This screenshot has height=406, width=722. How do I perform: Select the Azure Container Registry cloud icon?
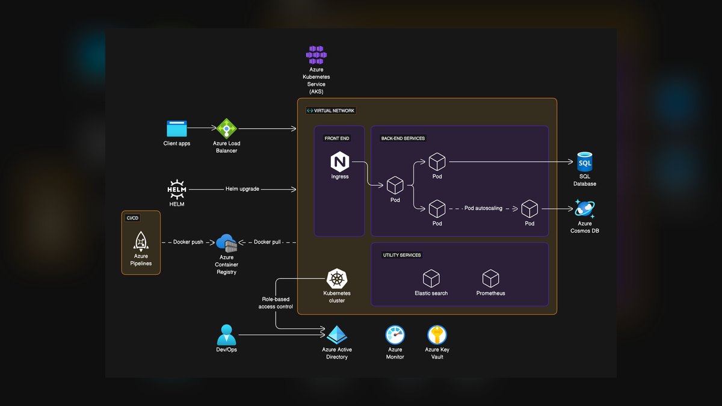(227, 242)
